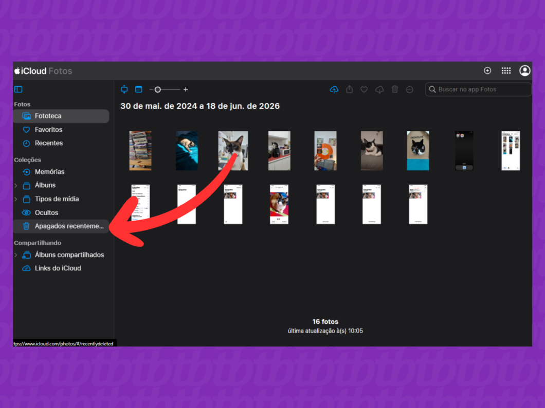
Task: Click the Memórias icon
Action: pyautogui.click(x=26, y=172)
